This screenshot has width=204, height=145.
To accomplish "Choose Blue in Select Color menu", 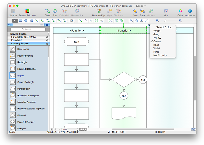I will coord(163,45).
